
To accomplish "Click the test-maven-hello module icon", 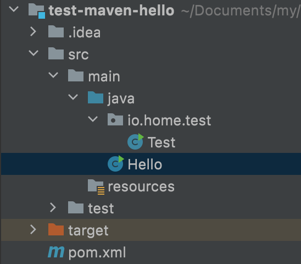I will click(37, 11).
